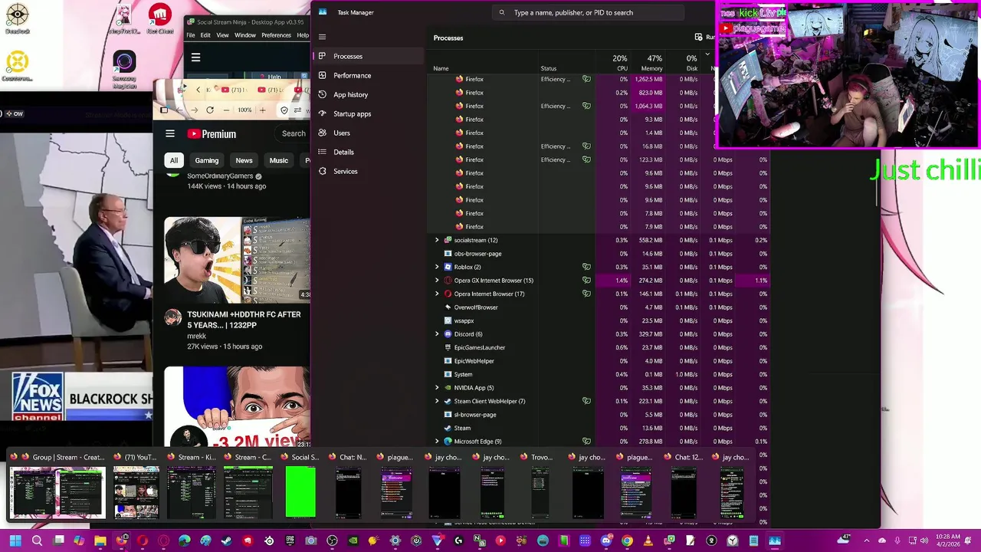Sort processes by CPU column
Image resolution: width=981 pixels, height=552 pixels.
pos(618,63)
